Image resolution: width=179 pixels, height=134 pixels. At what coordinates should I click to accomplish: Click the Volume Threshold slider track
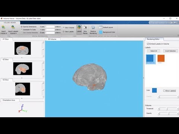coord(169,109)
